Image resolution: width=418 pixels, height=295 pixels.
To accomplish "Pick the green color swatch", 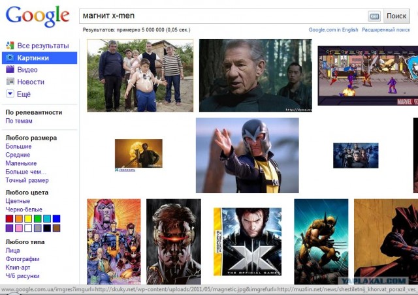I will tap(38, 219).
